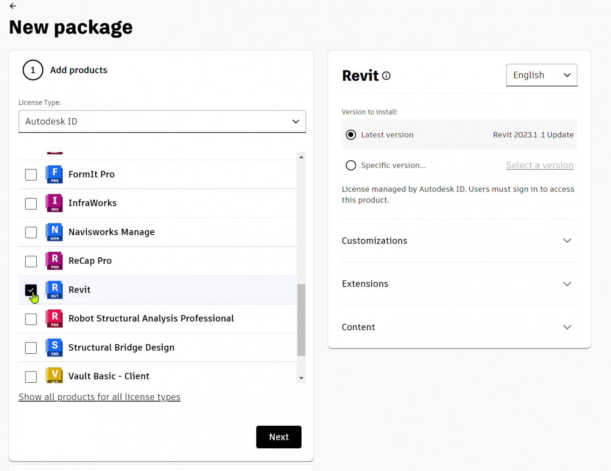Click the ReCap Pro product icon
Viewport: 611px width, 471px height.
click(54, 261)
